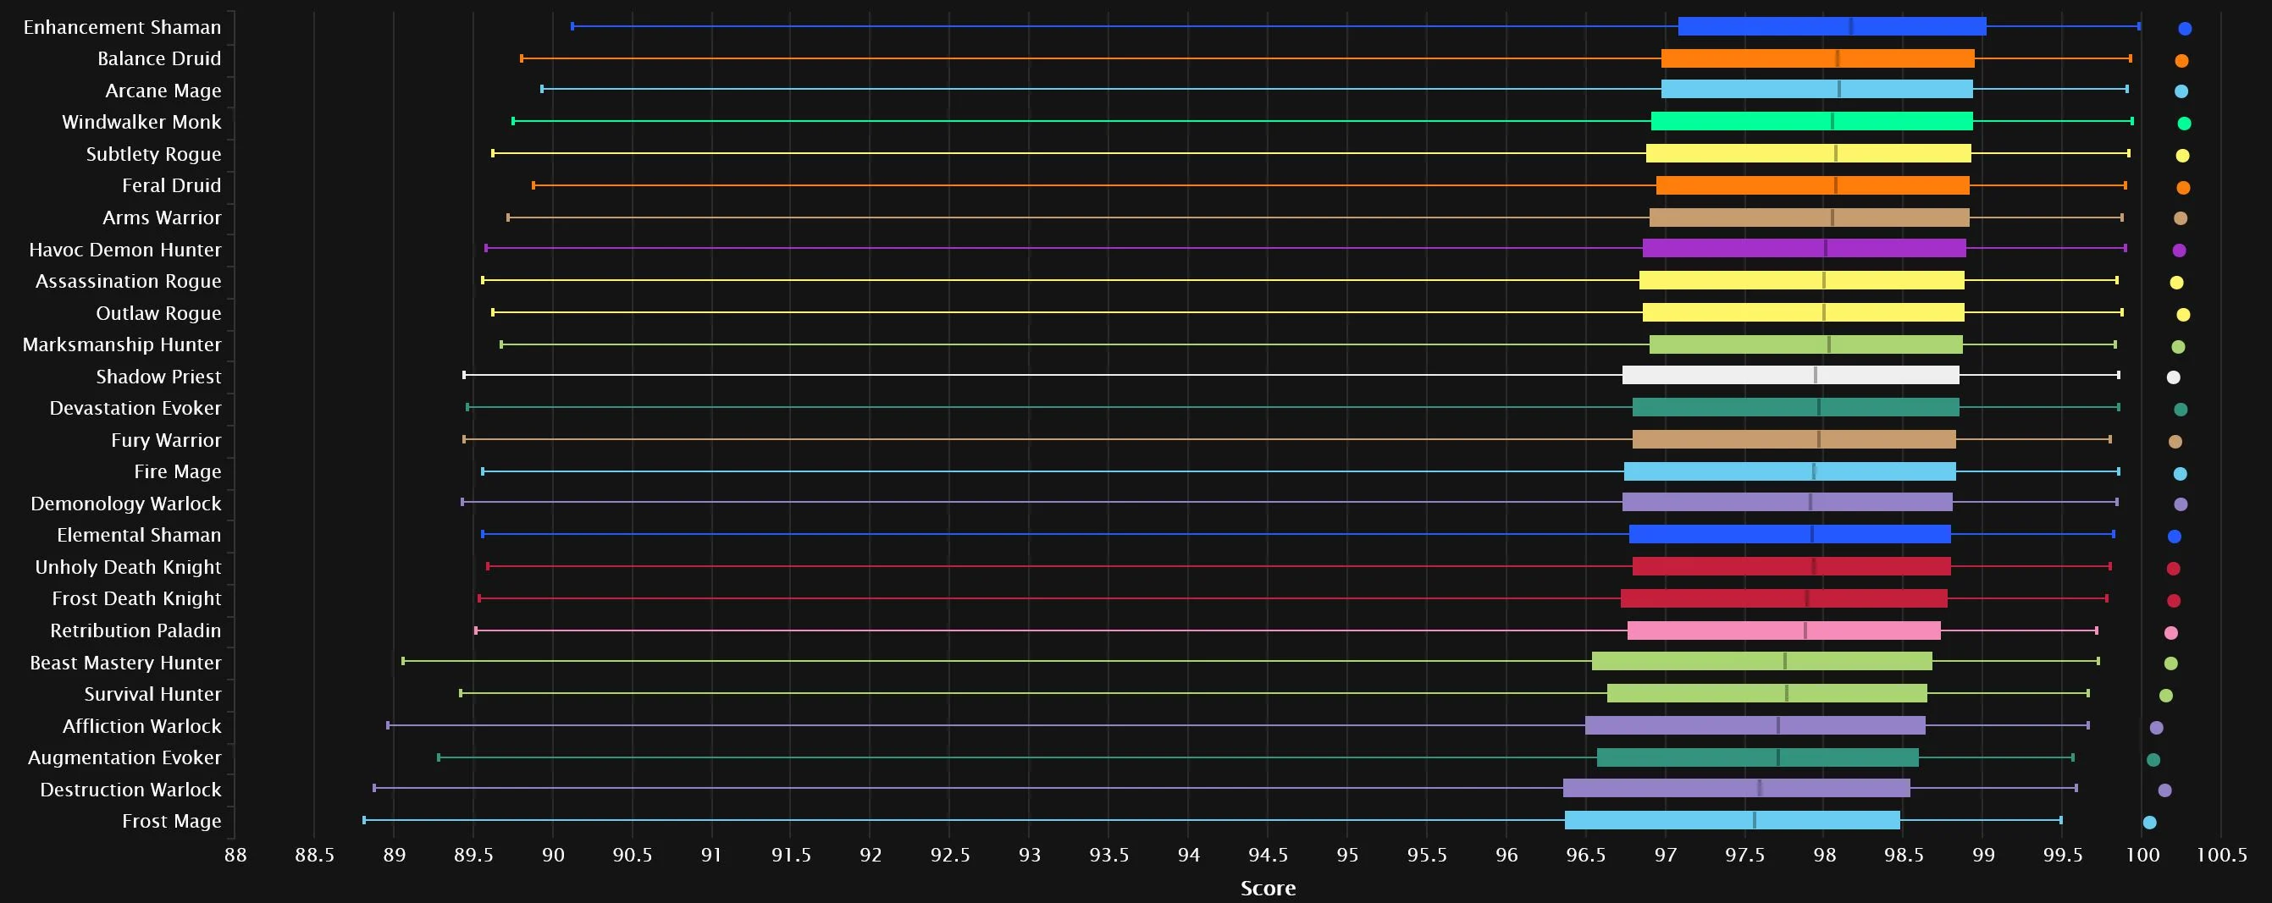Select the Windwalker Monk label
2272x903 pixels.
tap(141, 123)
